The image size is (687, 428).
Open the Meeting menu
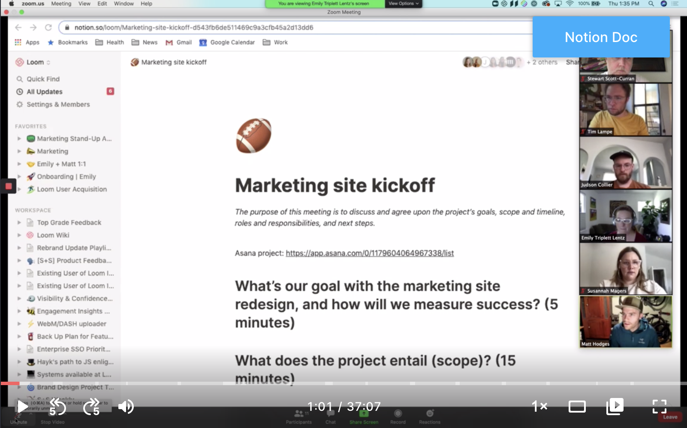tap(61, 3)
